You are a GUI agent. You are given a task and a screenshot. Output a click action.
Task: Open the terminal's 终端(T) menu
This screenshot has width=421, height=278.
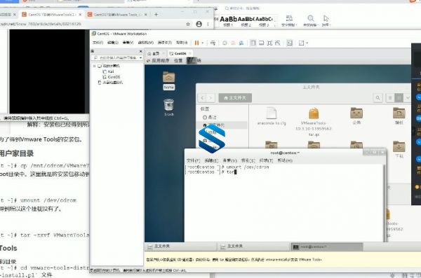[266, 160]
